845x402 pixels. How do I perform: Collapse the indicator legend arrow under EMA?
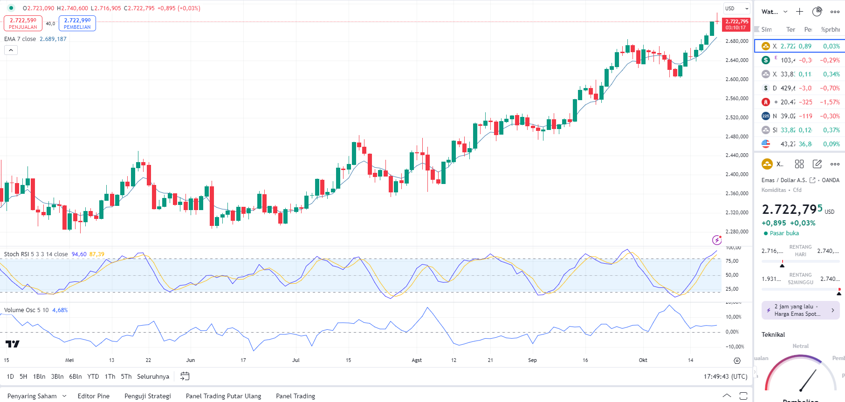point(11,50)
